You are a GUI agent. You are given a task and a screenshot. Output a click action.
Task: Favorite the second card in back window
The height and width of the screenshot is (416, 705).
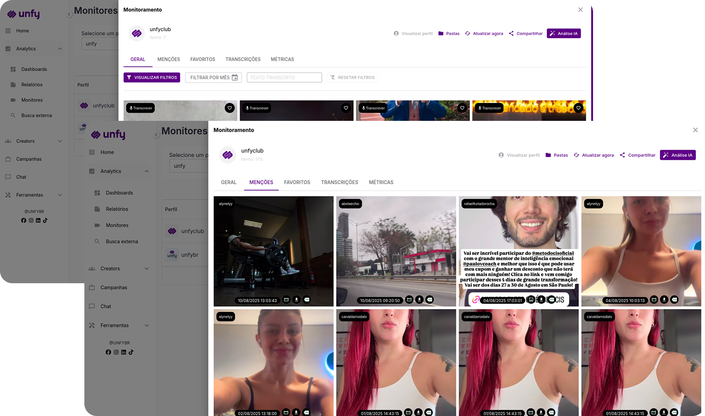coord(346,108)
